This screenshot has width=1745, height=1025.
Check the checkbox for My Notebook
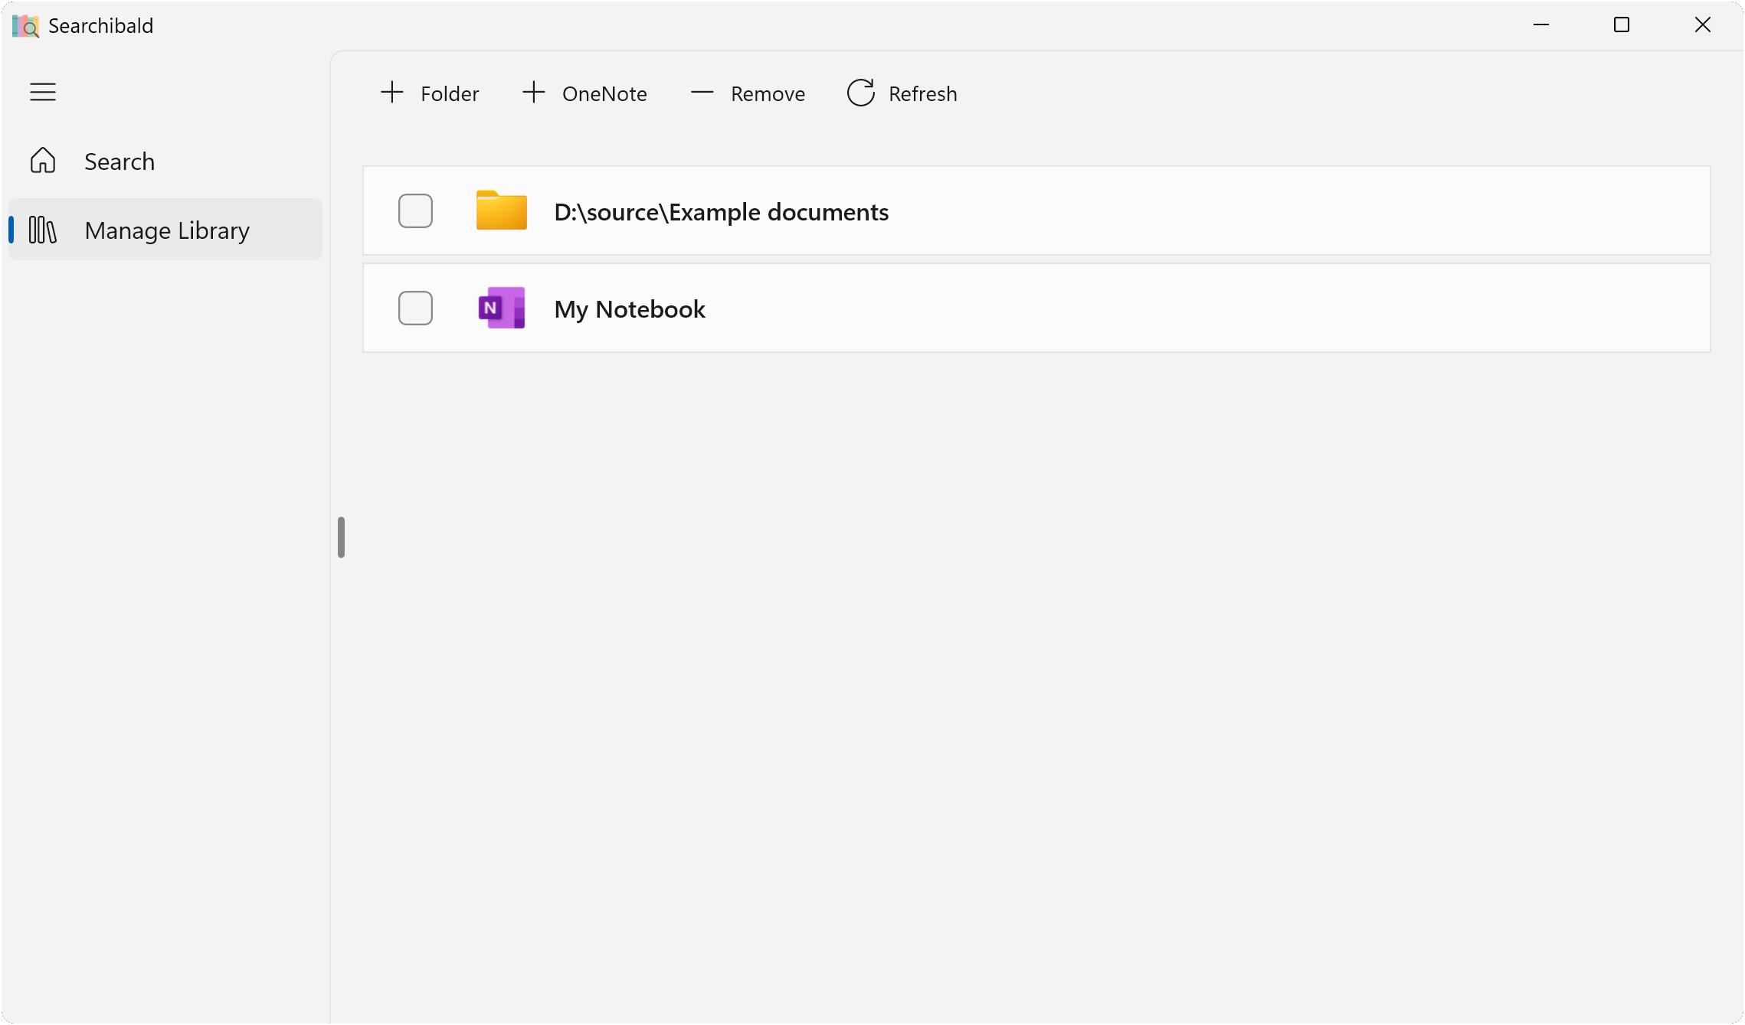[415, 308]
